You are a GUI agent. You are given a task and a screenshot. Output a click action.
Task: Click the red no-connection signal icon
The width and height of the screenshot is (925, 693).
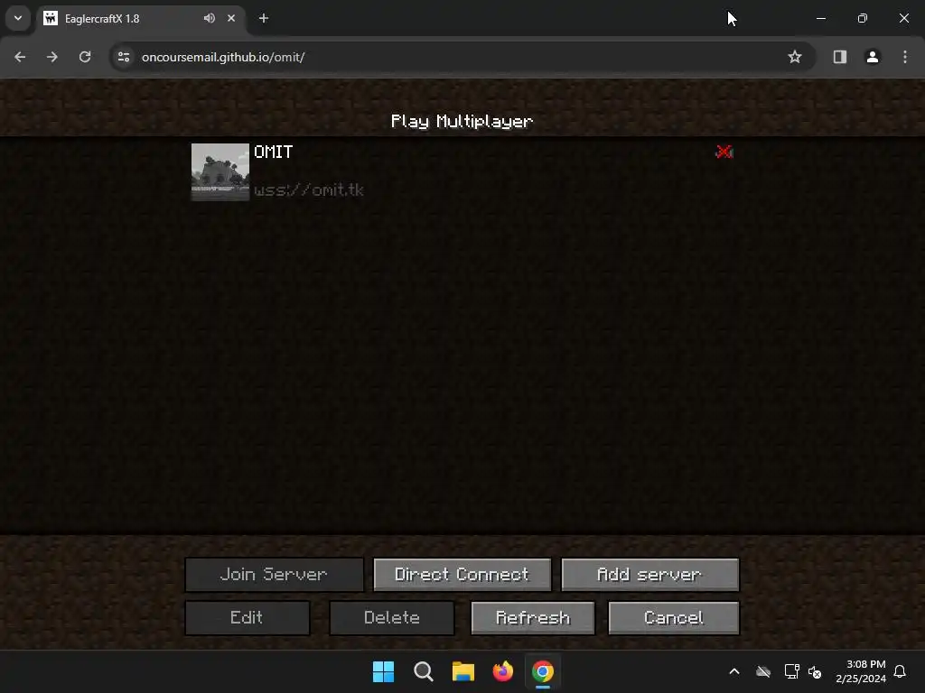(x=724, y=152)
